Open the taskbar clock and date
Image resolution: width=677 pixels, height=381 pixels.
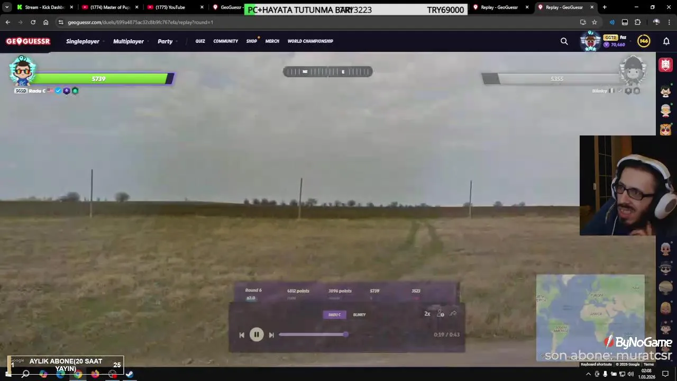646,374
